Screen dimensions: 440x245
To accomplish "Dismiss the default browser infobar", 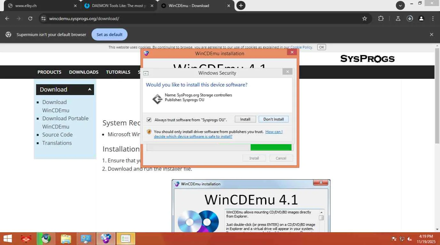I will [x=431, y=34].
